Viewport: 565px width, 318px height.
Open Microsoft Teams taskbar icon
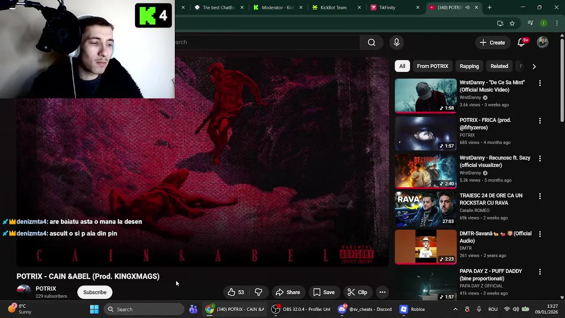(193, 309)
